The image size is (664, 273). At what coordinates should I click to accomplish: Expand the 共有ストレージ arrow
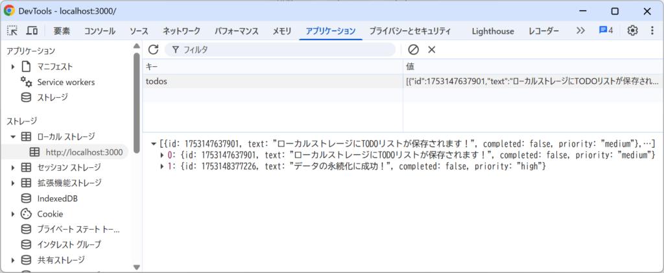[x=13, y=260]
